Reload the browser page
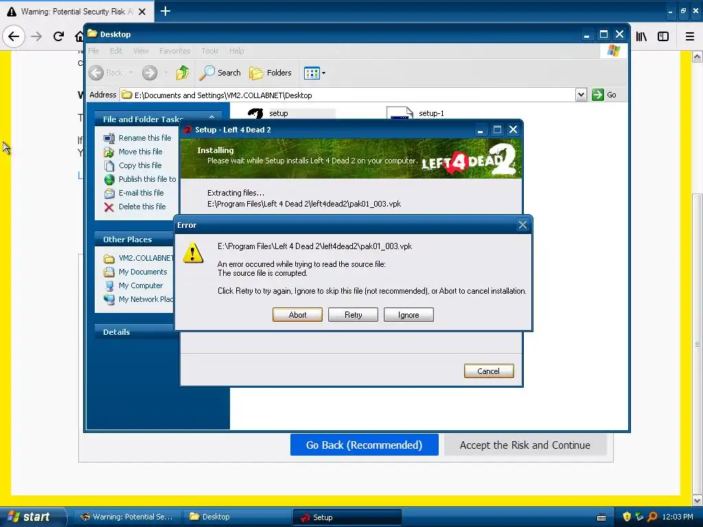 [58, 36]
